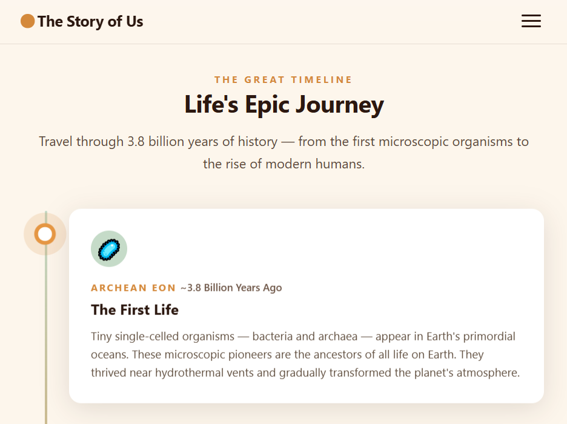Click the vertical timeline line below the marker

tap(46, 339)
